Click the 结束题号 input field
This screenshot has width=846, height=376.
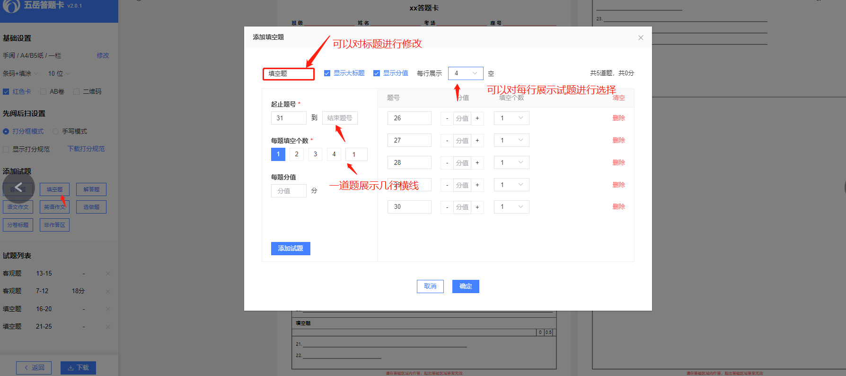tap(340, 118)
